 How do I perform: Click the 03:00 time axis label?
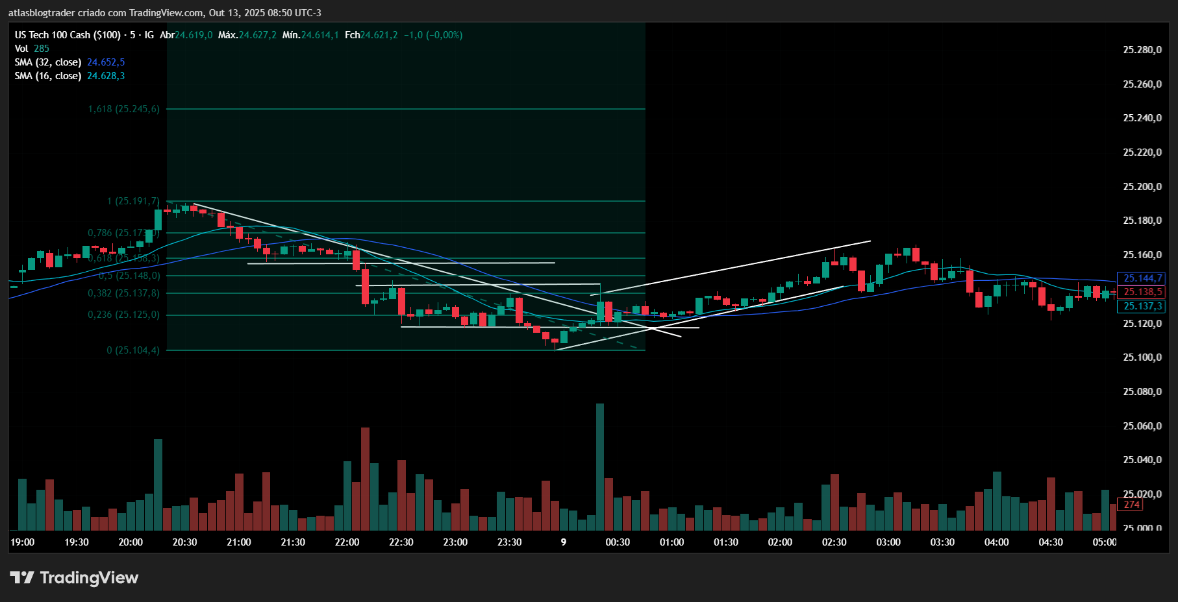pyautogui.click(x=888, y=542)
